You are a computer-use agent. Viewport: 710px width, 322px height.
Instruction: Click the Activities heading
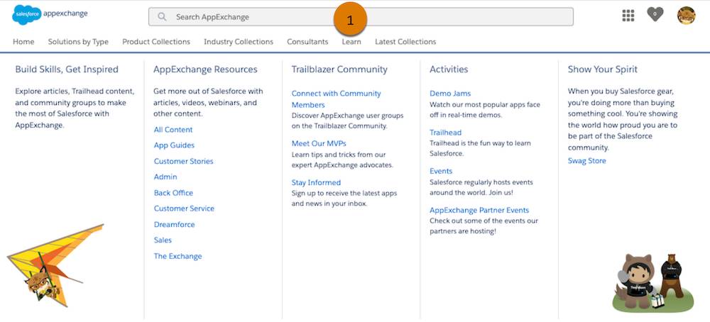pyautogui.click(x=449, y=70)
